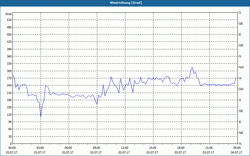
Task: Click the "E" compass label level with 450
Action: pyautogui.click(x=240, y=35)
